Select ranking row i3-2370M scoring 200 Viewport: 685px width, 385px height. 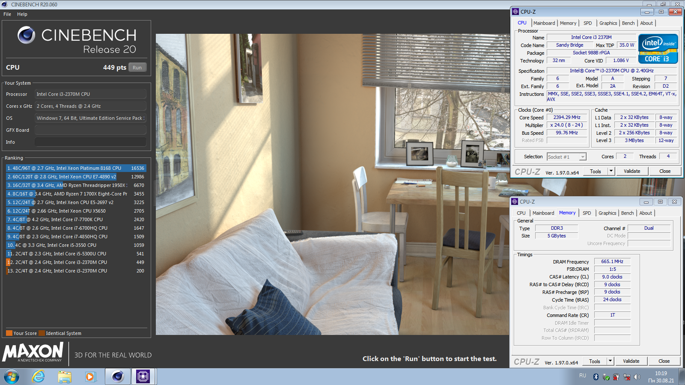click(76, 271)
